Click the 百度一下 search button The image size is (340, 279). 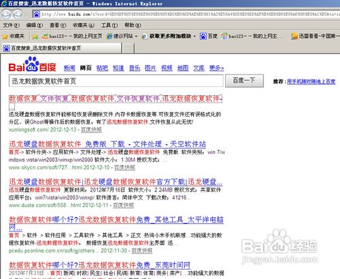click(244, 81)
